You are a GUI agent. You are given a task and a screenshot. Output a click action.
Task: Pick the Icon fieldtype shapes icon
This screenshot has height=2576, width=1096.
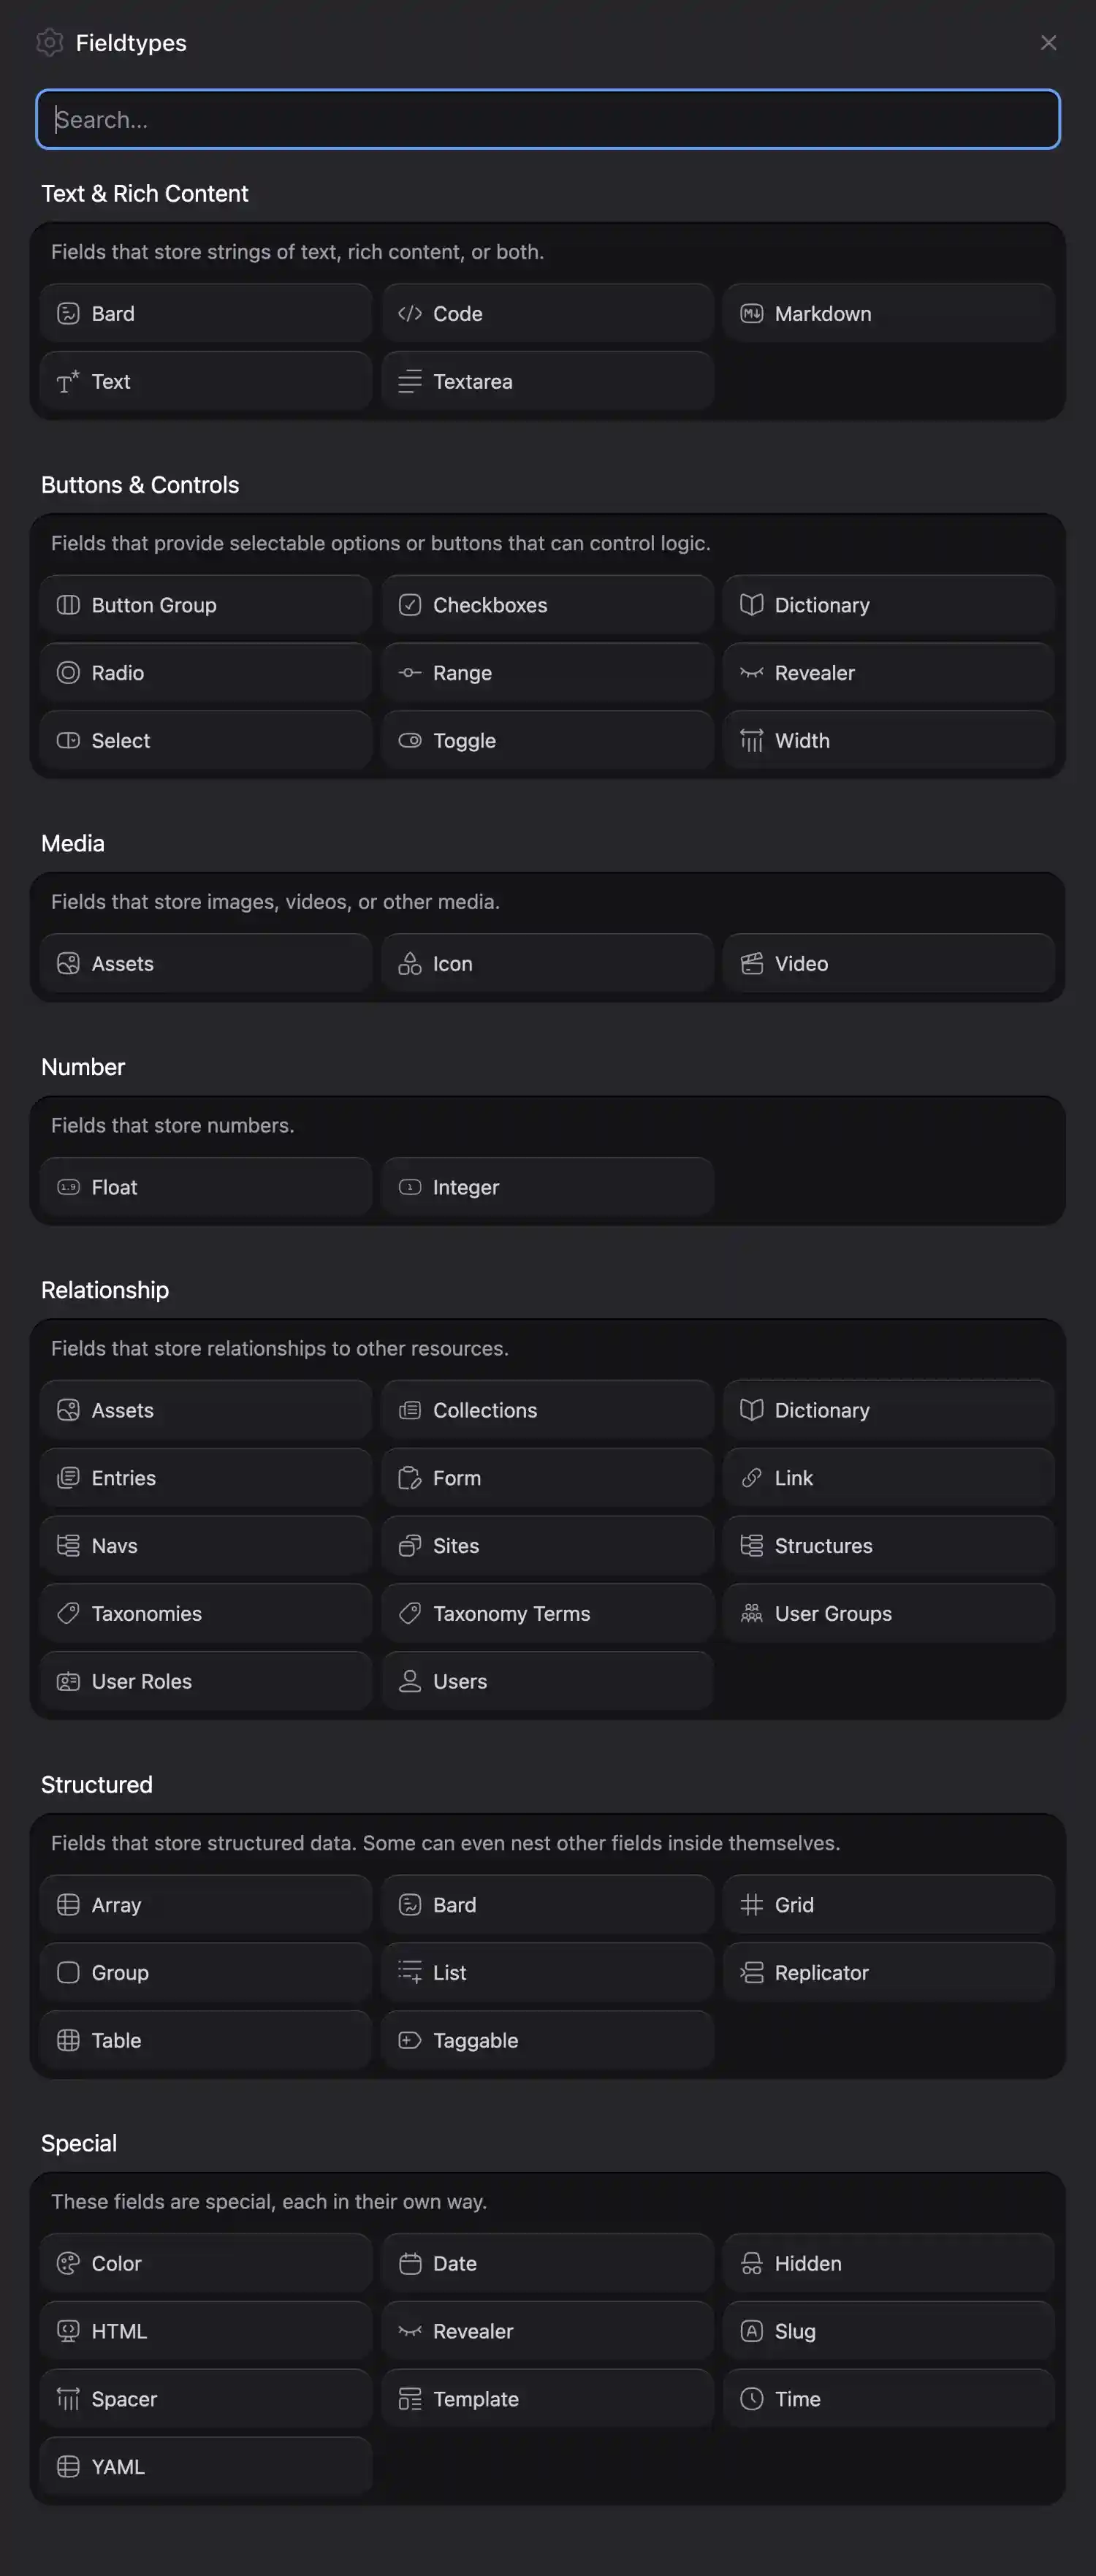(x=410, y=964)
